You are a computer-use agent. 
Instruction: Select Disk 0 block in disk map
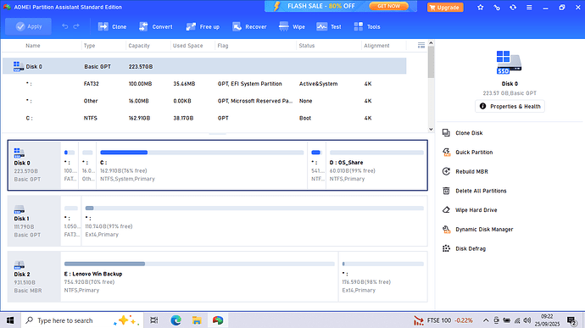34,165
